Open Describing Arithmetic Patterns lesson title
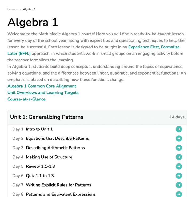This screenshot has height=197, width=192. click(x=55, y=148)
